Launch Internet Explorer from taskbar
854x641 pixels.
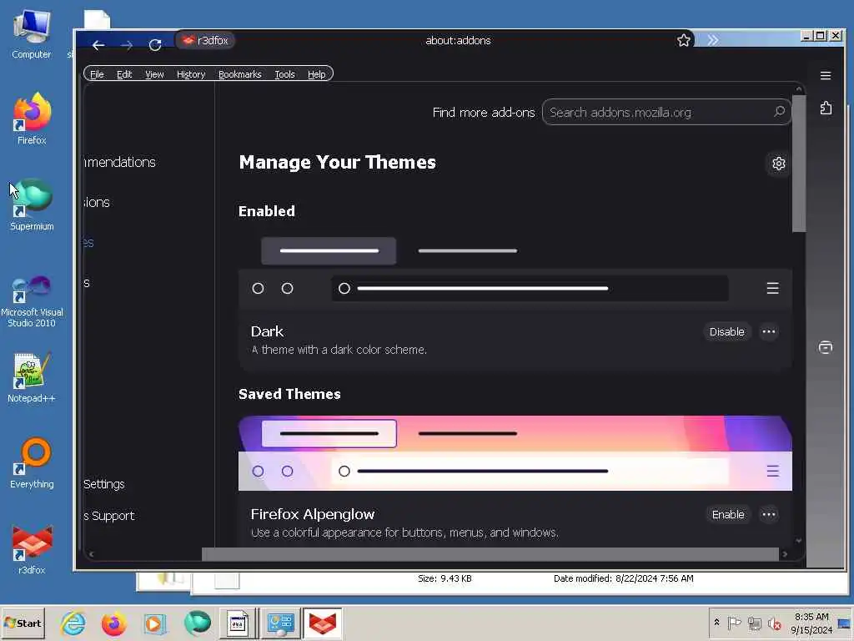(73, 623)
